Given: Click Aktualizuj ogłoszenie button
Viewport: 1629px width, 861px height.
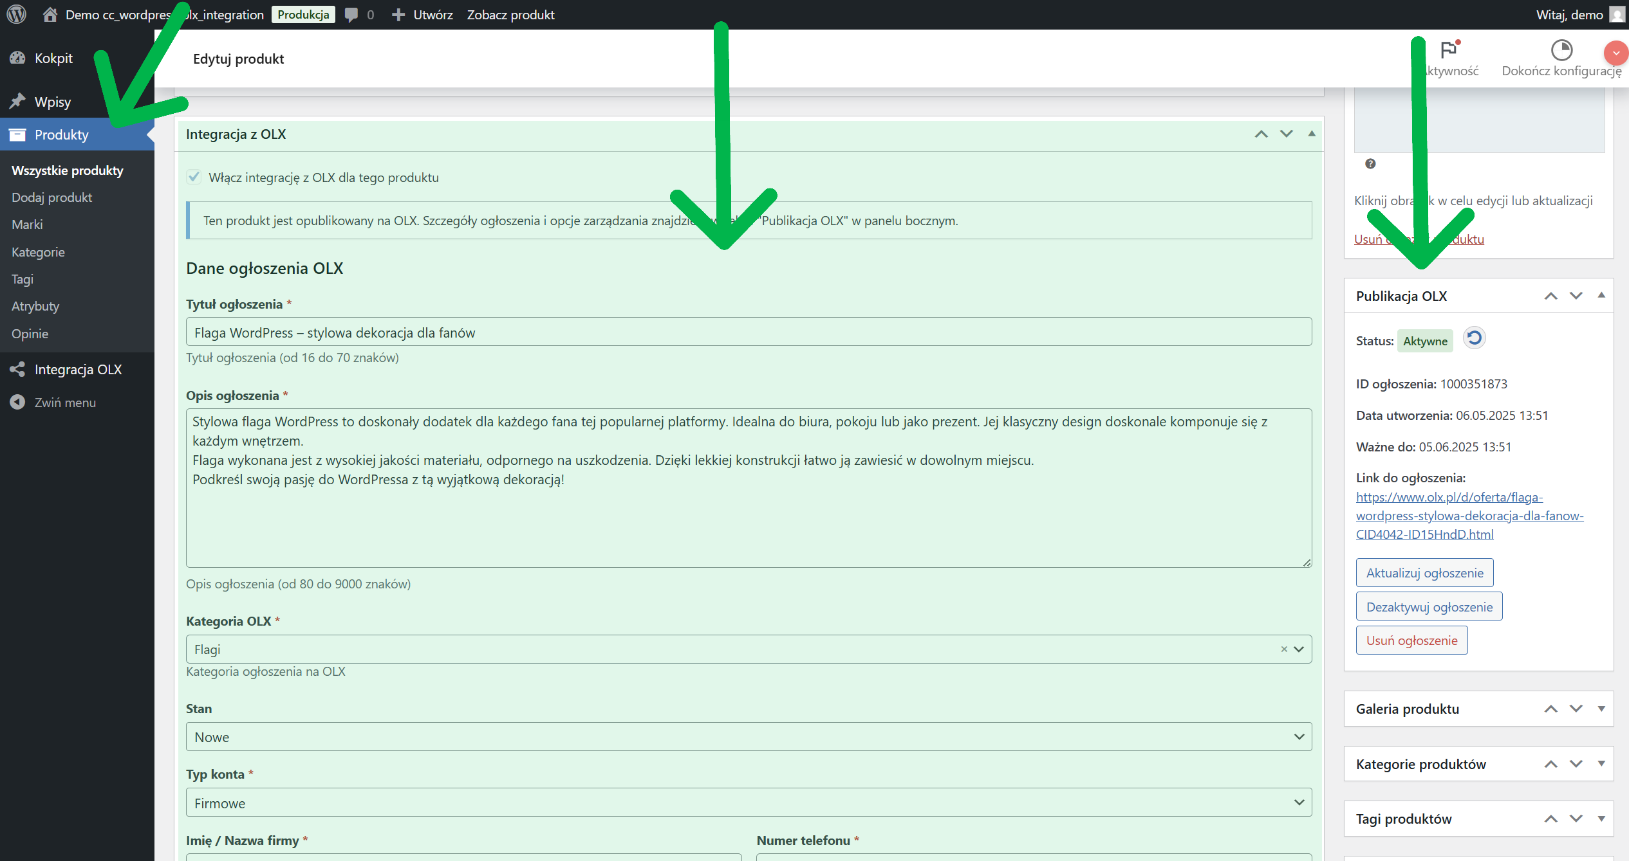Looking at the screenshot, I should pos(1424,572).
